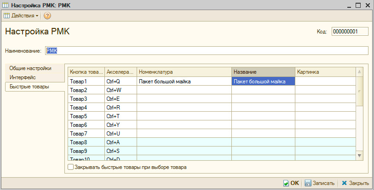The height and width of the screenshot is (190, 374).
Task: Click the Наименование input field
Action: click(207, 50)
